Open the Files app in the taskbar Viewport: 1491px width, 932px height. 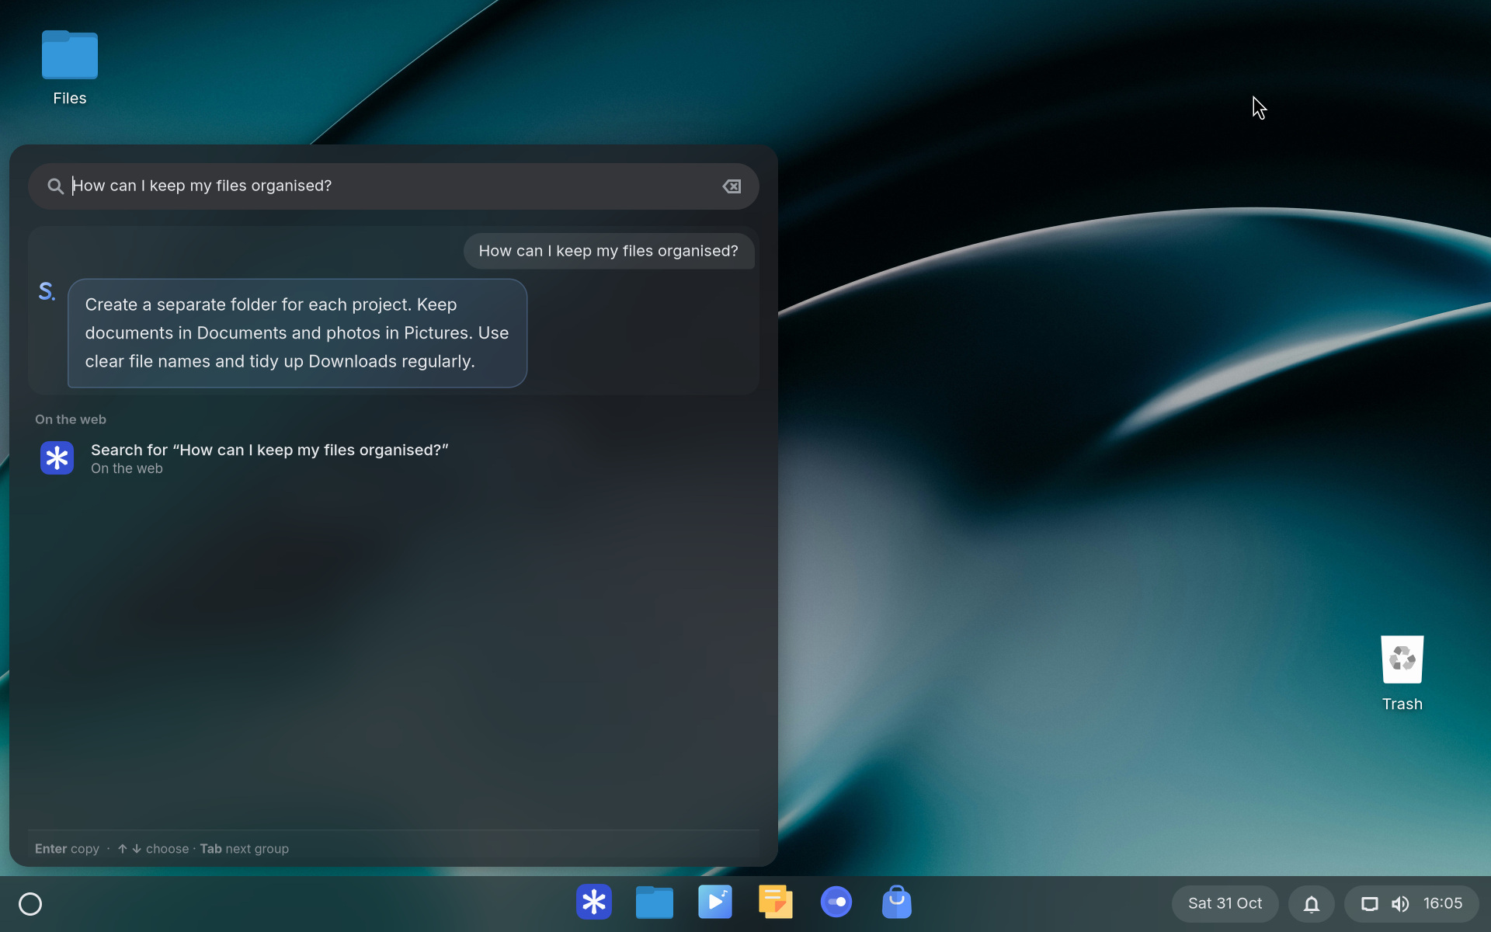coord(655,902)
